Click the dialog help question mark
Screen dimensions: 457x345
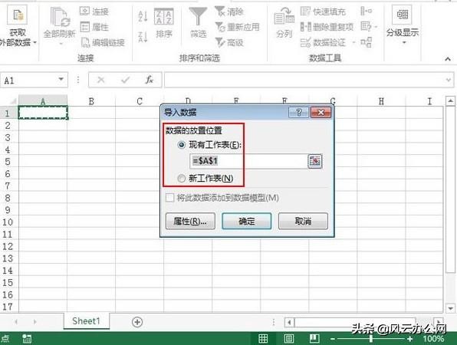coord(298,113)
